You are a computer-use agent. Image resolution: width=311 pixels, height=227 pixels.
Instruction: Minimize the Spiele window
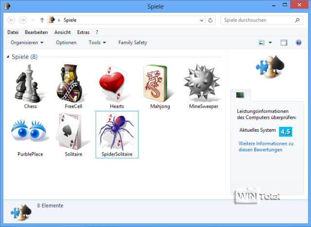(274, 5)
